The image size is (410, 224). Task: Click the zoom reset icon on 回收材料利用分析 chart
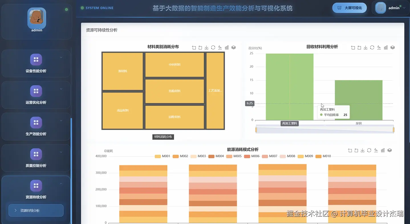(359, 47)
